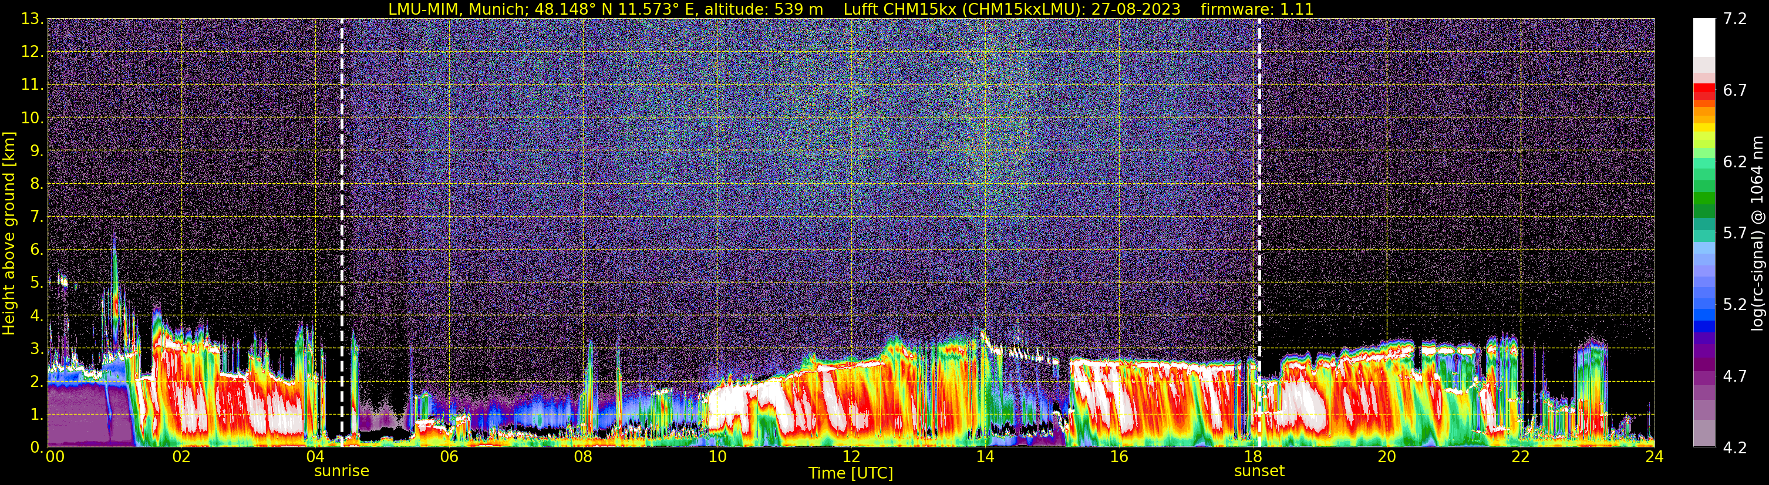This screenshot has height=485, width=1769.
Task: Click the white dashed sunrise line
Action: coord(342,232)
